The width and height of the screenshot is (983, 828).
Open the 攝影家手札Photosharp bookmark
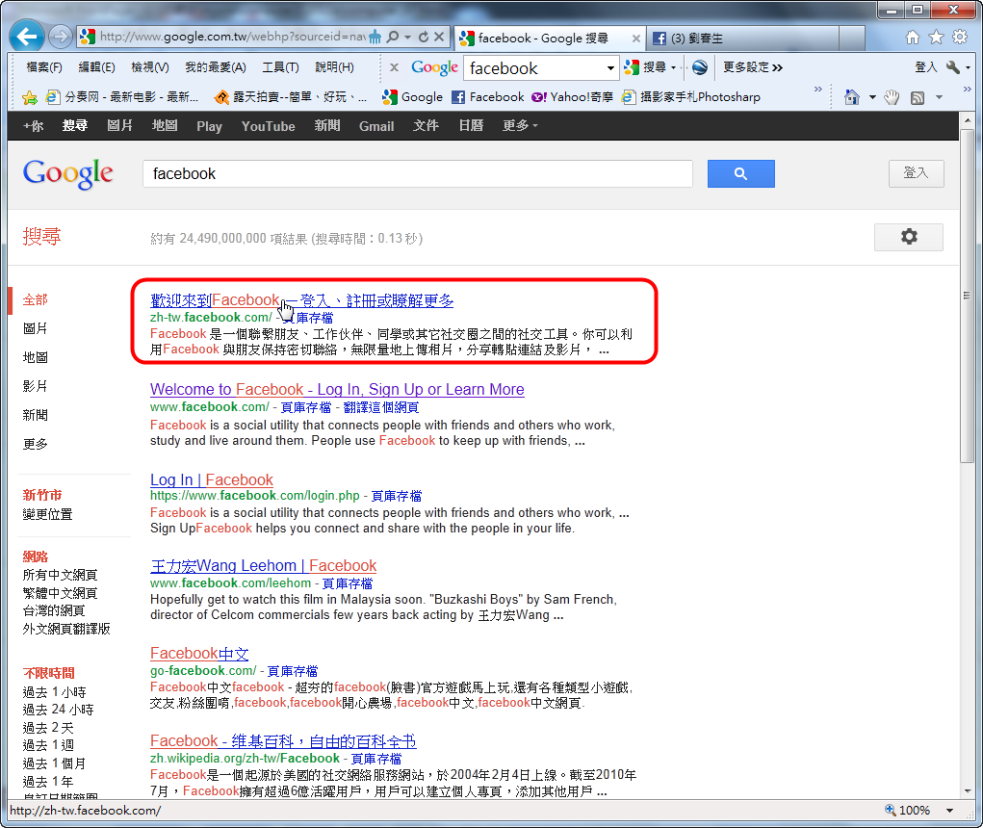click(691, 97)
